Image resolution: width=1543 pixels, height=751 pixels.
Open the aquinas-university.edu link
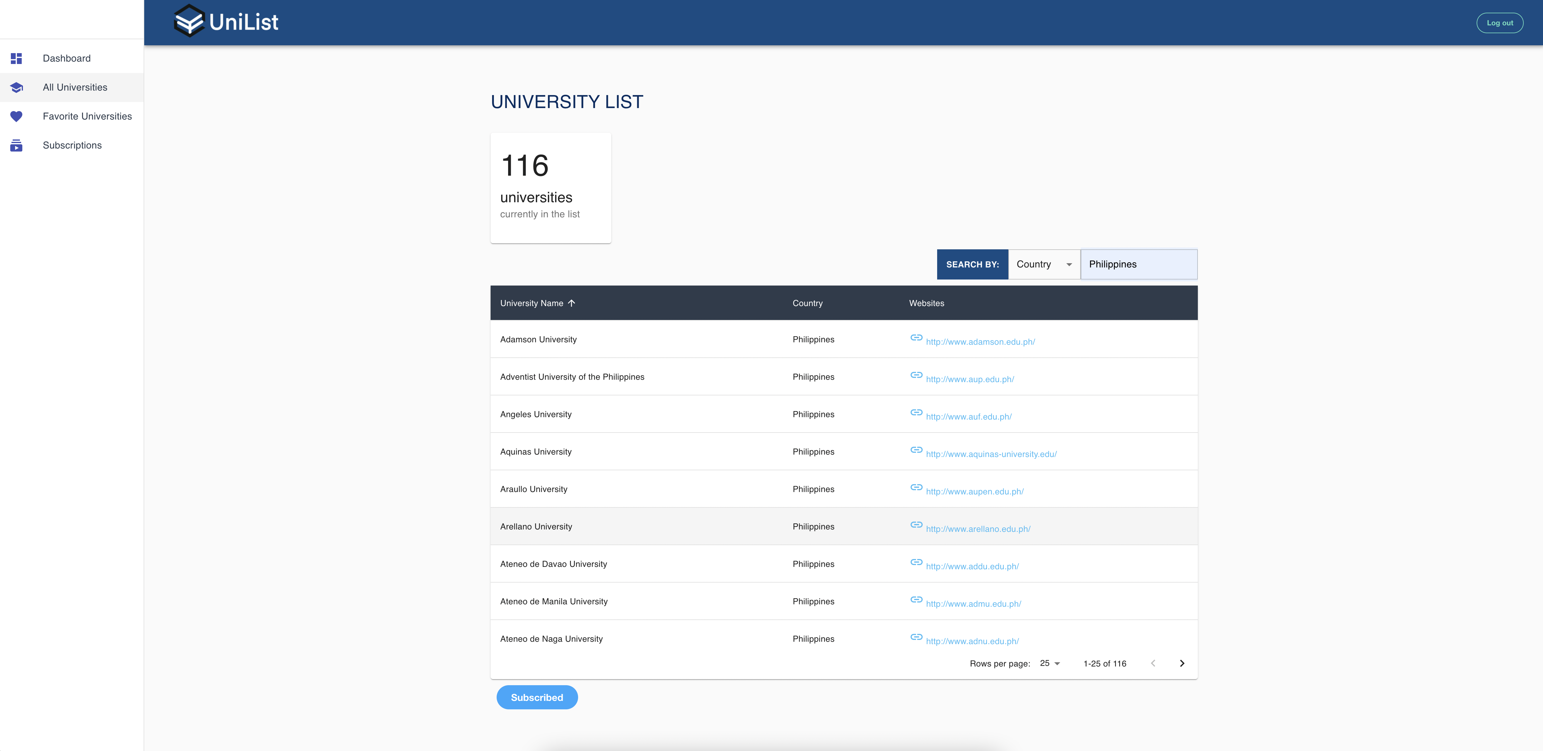[x=991, y=454]
